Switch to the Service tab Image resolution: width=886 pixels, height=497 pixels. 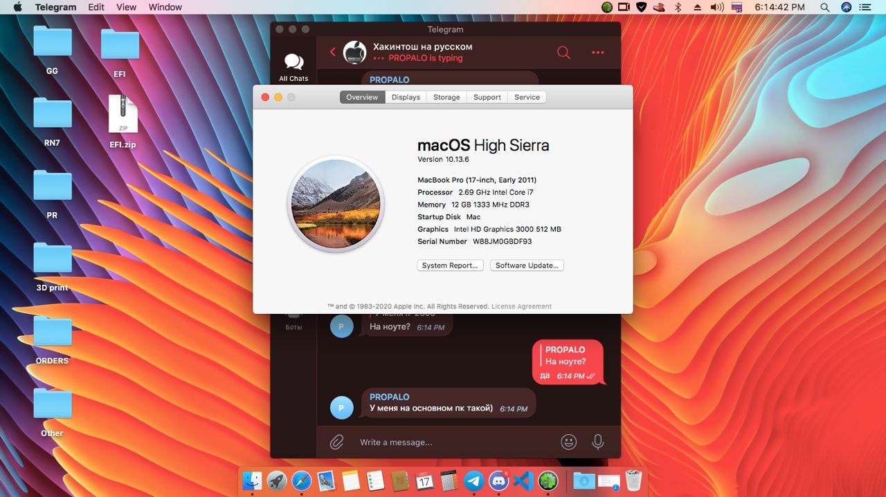click(x=527, y=97)
